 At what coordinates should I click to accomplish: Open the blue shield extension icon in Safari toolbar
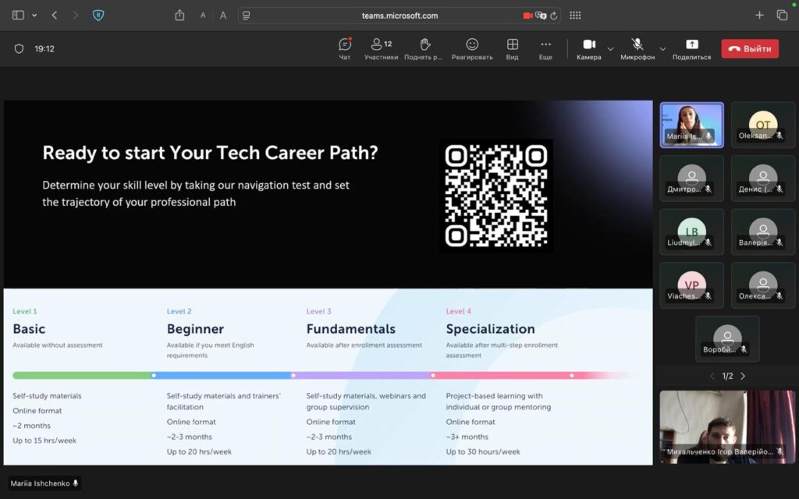click(x=98, y=16)
